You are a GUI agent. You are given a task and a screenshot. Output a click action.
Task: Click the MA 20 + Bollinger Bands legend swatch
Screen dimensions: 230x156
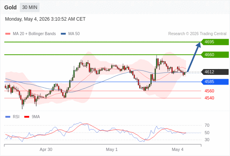pos(8,34)
